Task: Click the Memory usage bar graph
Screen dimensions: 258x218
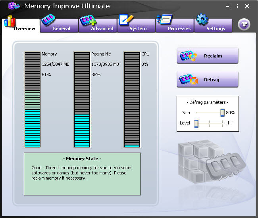Action: click(x=33, y=99)
